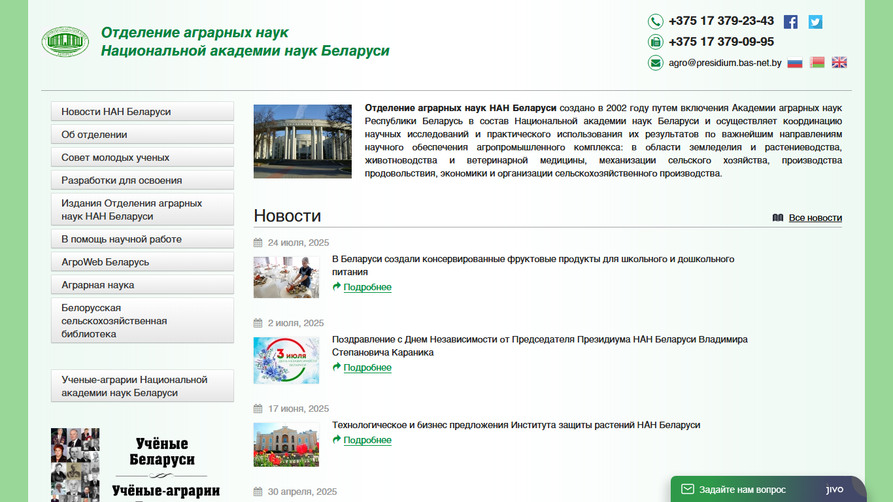
Task: Click the academy building photo
Action: click(x=303, y=141)
